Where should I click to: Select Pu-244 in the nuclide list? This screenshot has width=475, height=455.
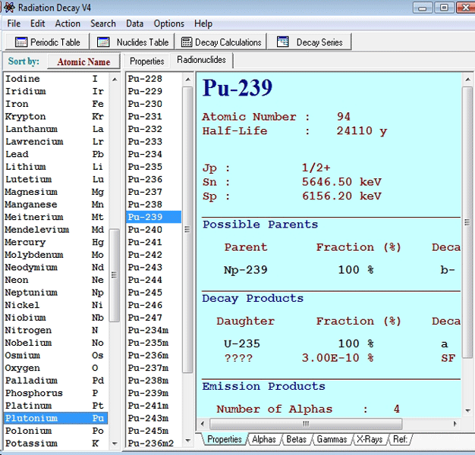click(153, 280)
